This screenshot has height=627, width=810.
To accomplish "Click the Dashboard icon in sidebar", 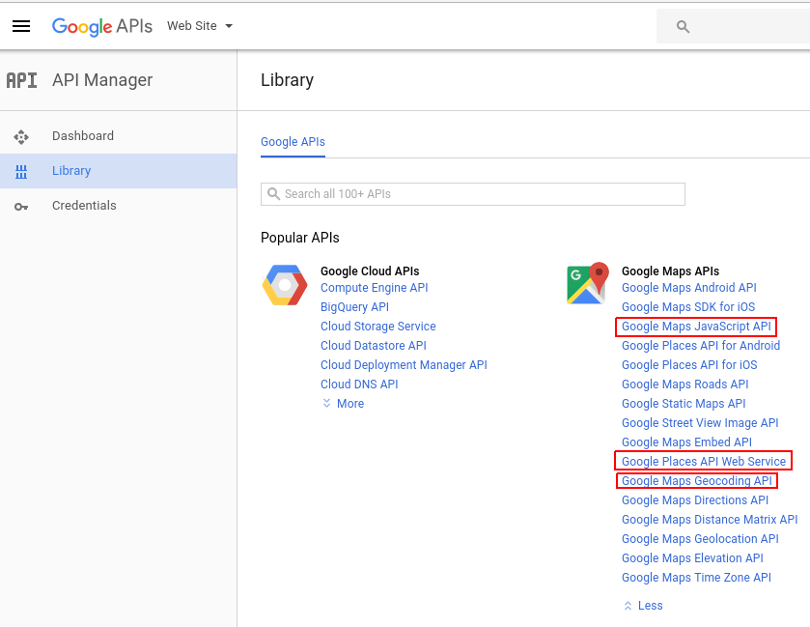I will (x=21, y=137).
